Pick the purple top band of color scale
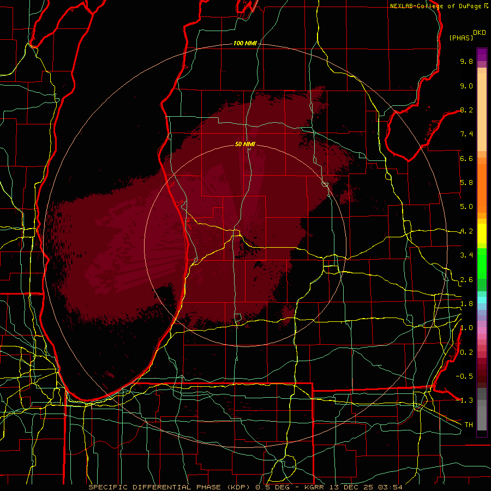This screenshot has height=491, width=491. coord(482,55)
